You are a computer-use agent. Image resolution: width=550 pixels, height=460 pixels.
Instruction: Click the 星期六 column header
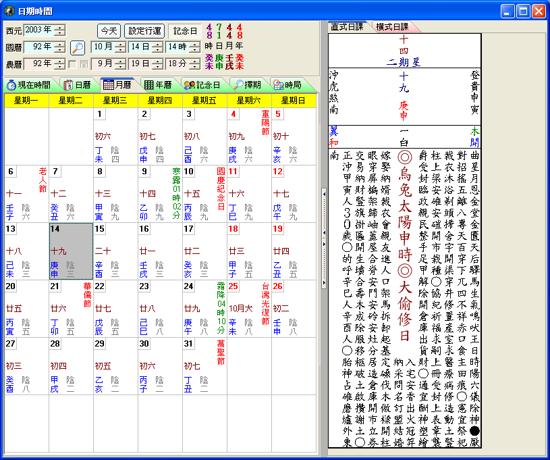tap(249, 101)
